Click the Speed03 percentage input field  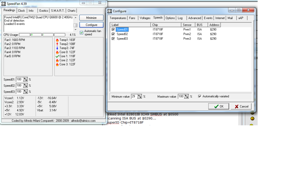pyautogui.click(x=19, y=91)
